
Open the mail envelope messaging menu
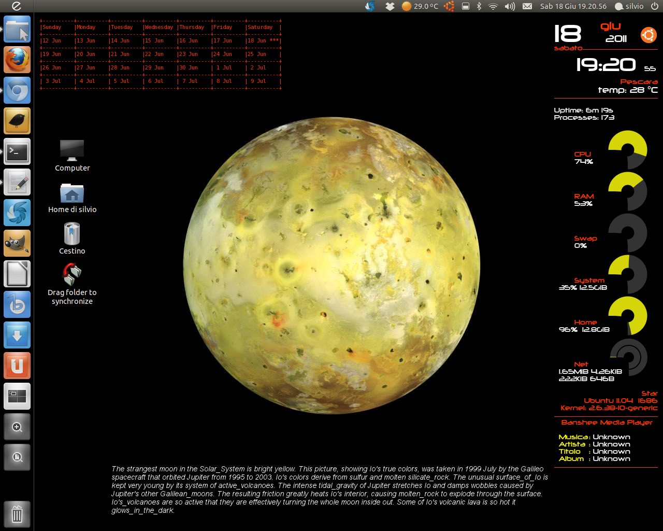click(x=527, y=6)
